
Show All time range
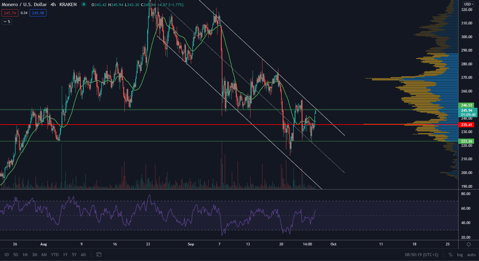[83, 255]
